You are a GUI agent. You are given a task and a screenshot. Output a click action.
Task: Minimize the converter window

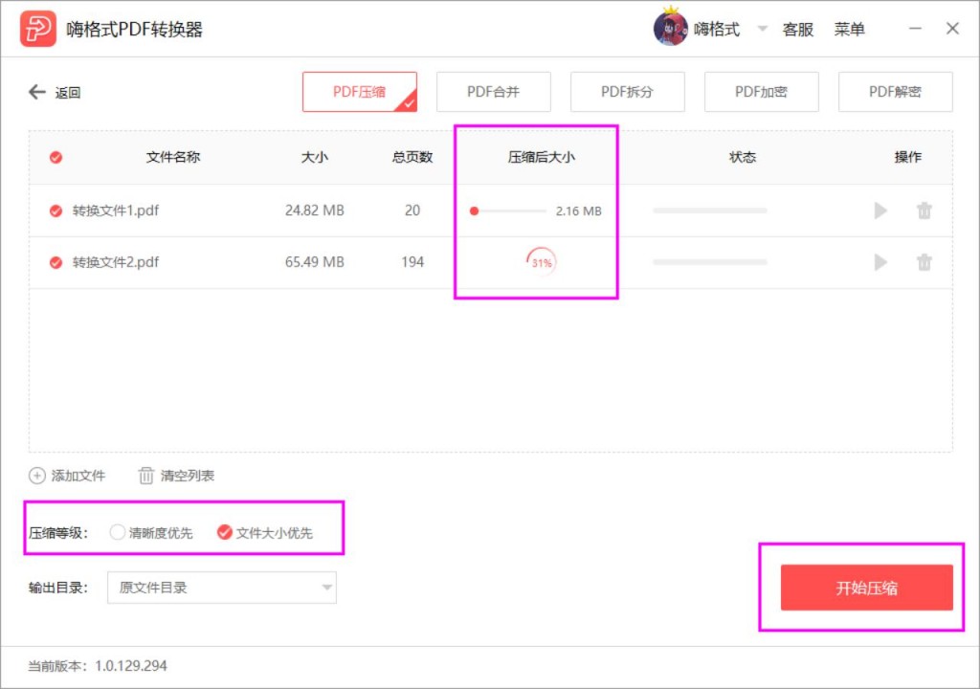[915, 29]
